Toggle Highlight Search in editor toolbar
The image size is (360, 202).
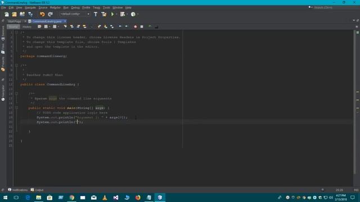84,27
